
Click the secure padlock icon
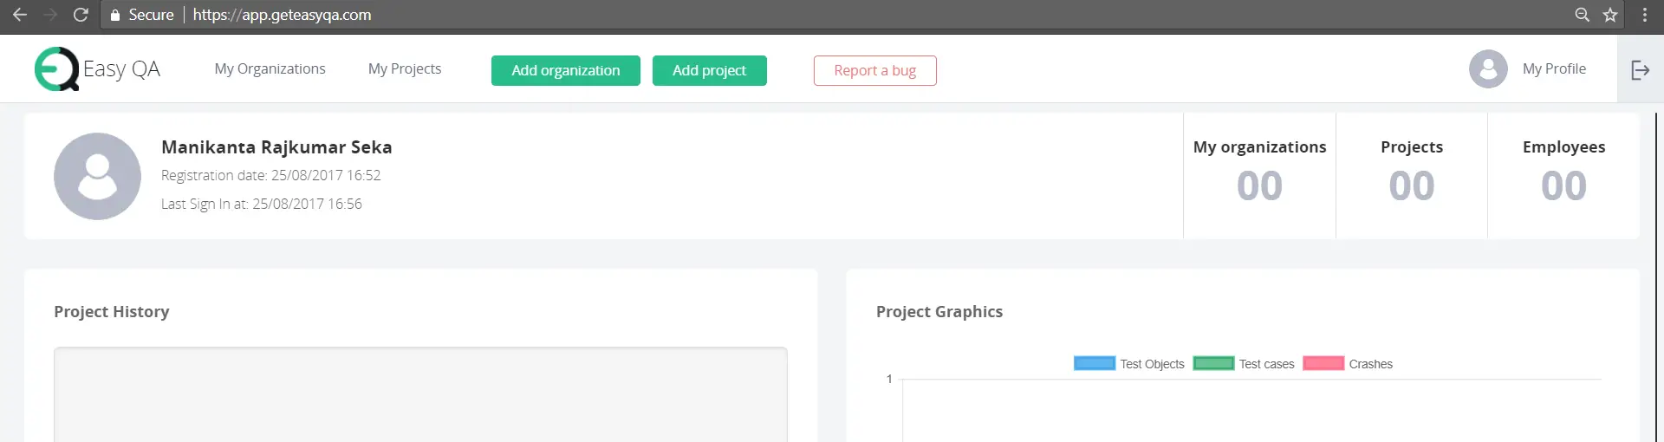(114, 15)
